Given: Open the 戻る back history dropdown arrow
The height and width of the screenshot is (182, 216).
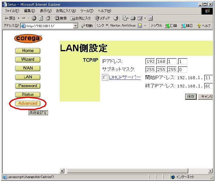Looking at the screenshot, I should tap(18, 18).
